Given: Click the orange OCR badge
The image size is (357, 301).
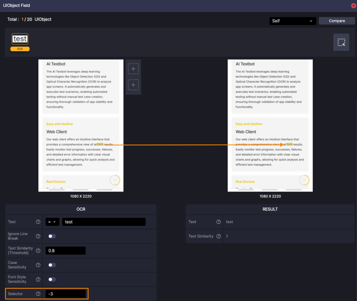Looking at the screenshot, I should coord(20,49).
